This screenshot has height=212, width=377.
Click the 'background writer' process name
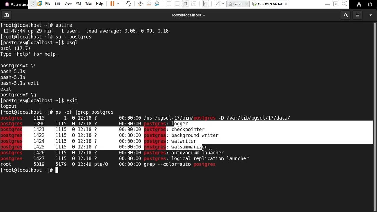click(x=195, y=135)
